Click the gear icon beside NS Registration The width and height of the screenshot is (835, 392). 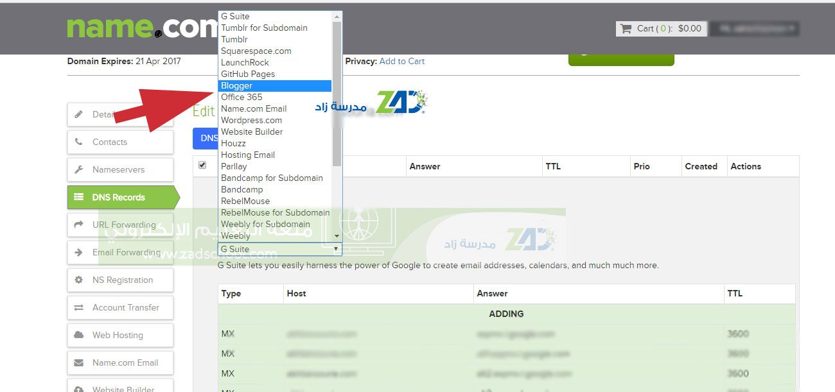pos(78,280)
